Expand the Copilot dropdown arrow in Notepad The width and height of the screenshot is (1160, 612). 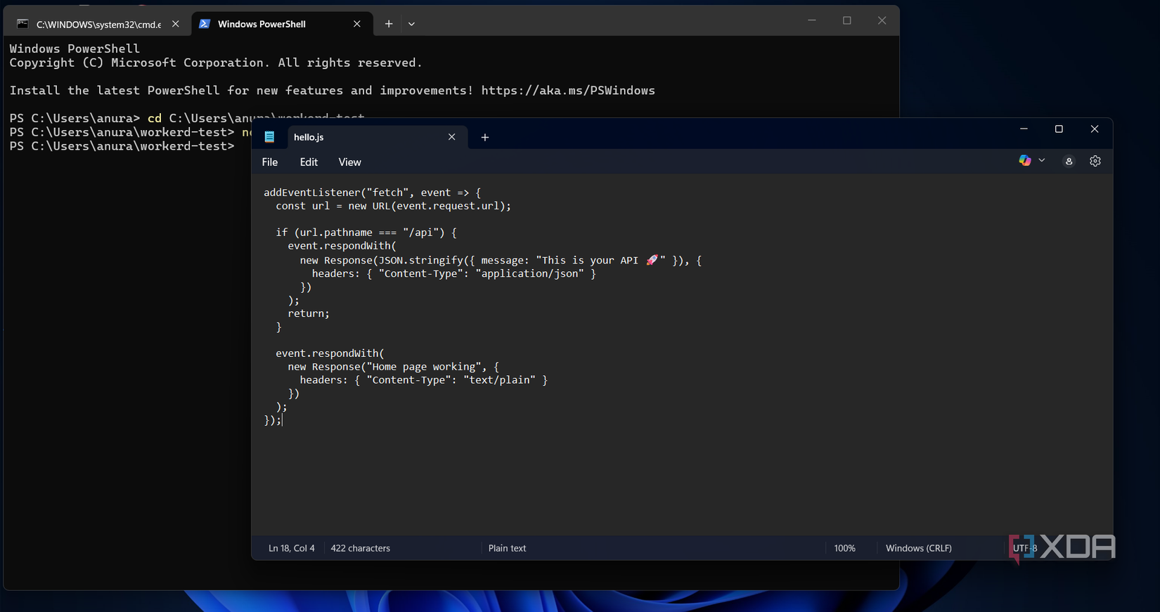(x=1042, y=161)
